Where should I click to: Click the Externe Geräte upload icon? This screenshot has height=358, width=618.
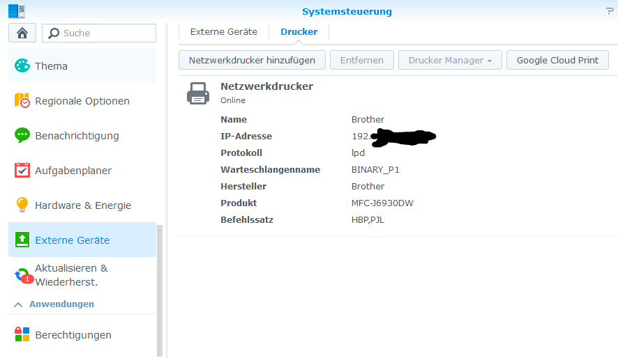(22, 240)
